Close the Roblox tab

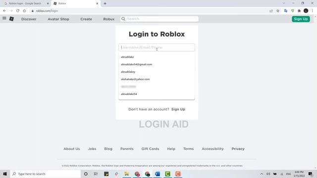97,3
